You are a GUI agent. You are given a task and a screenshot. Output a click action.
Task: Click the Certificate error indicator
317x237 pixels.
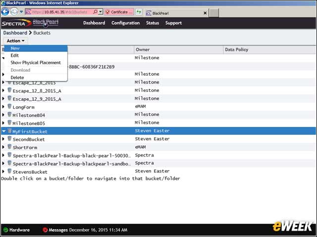coord(119,12)
